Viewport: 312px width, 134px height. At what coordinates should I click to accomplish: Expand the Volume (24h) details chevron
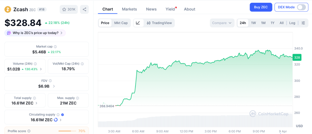41,69
